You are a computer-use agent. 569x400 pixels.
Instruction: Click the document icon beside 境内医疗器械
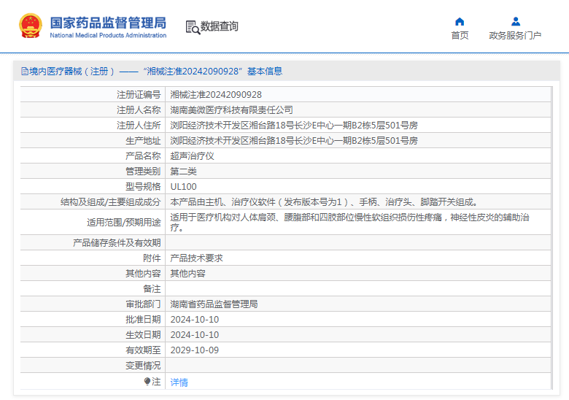coord(25,71)
